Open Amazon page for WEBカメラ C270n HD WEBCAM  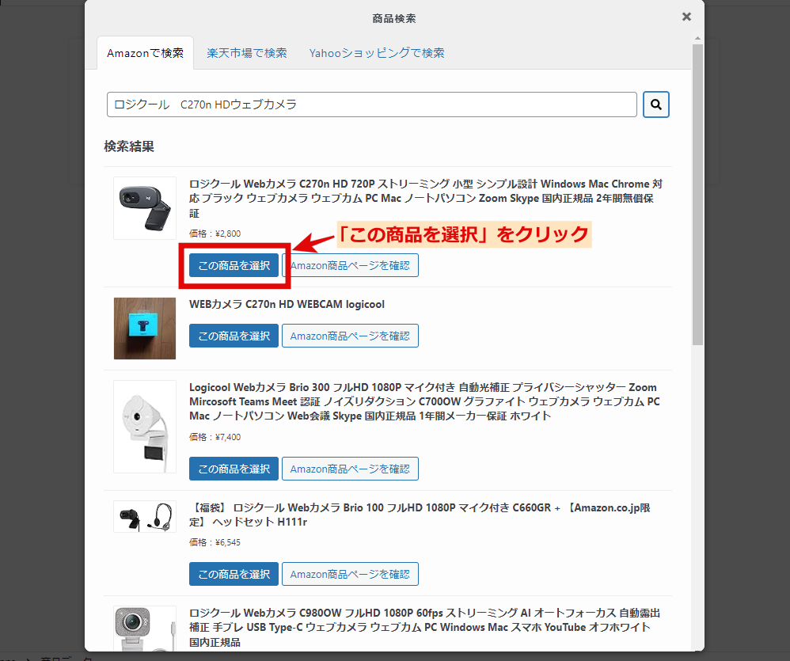[x=350, y=336]
